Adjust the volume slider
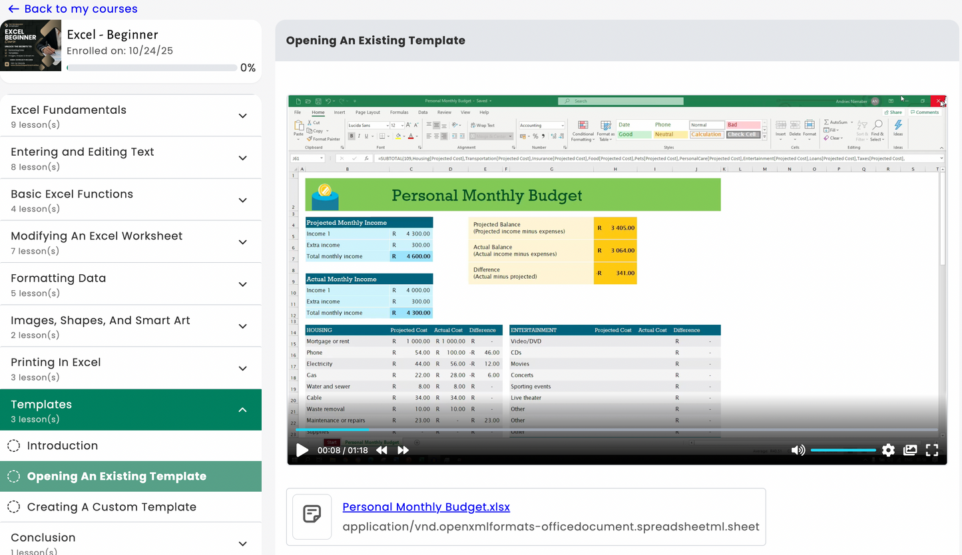962x555 pixels. pyautogui.click(x=843, y=450)
